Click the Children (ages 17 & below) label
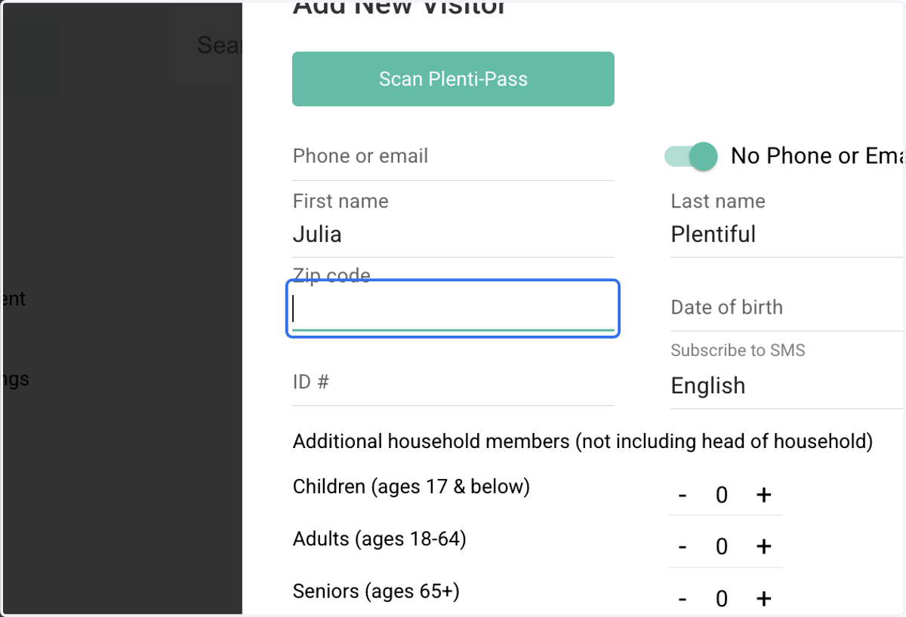This screenshot has width=906, height=617. coord(411,487)
